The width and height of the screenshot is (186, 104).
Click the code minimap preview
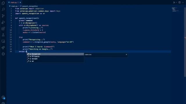(175, 10)
